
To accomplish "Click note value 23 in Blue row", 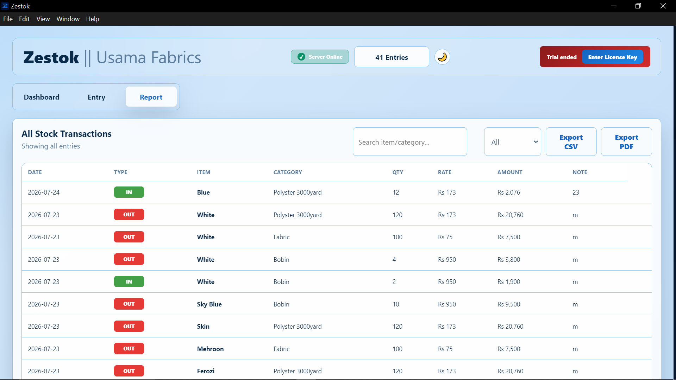I will 576,192.
